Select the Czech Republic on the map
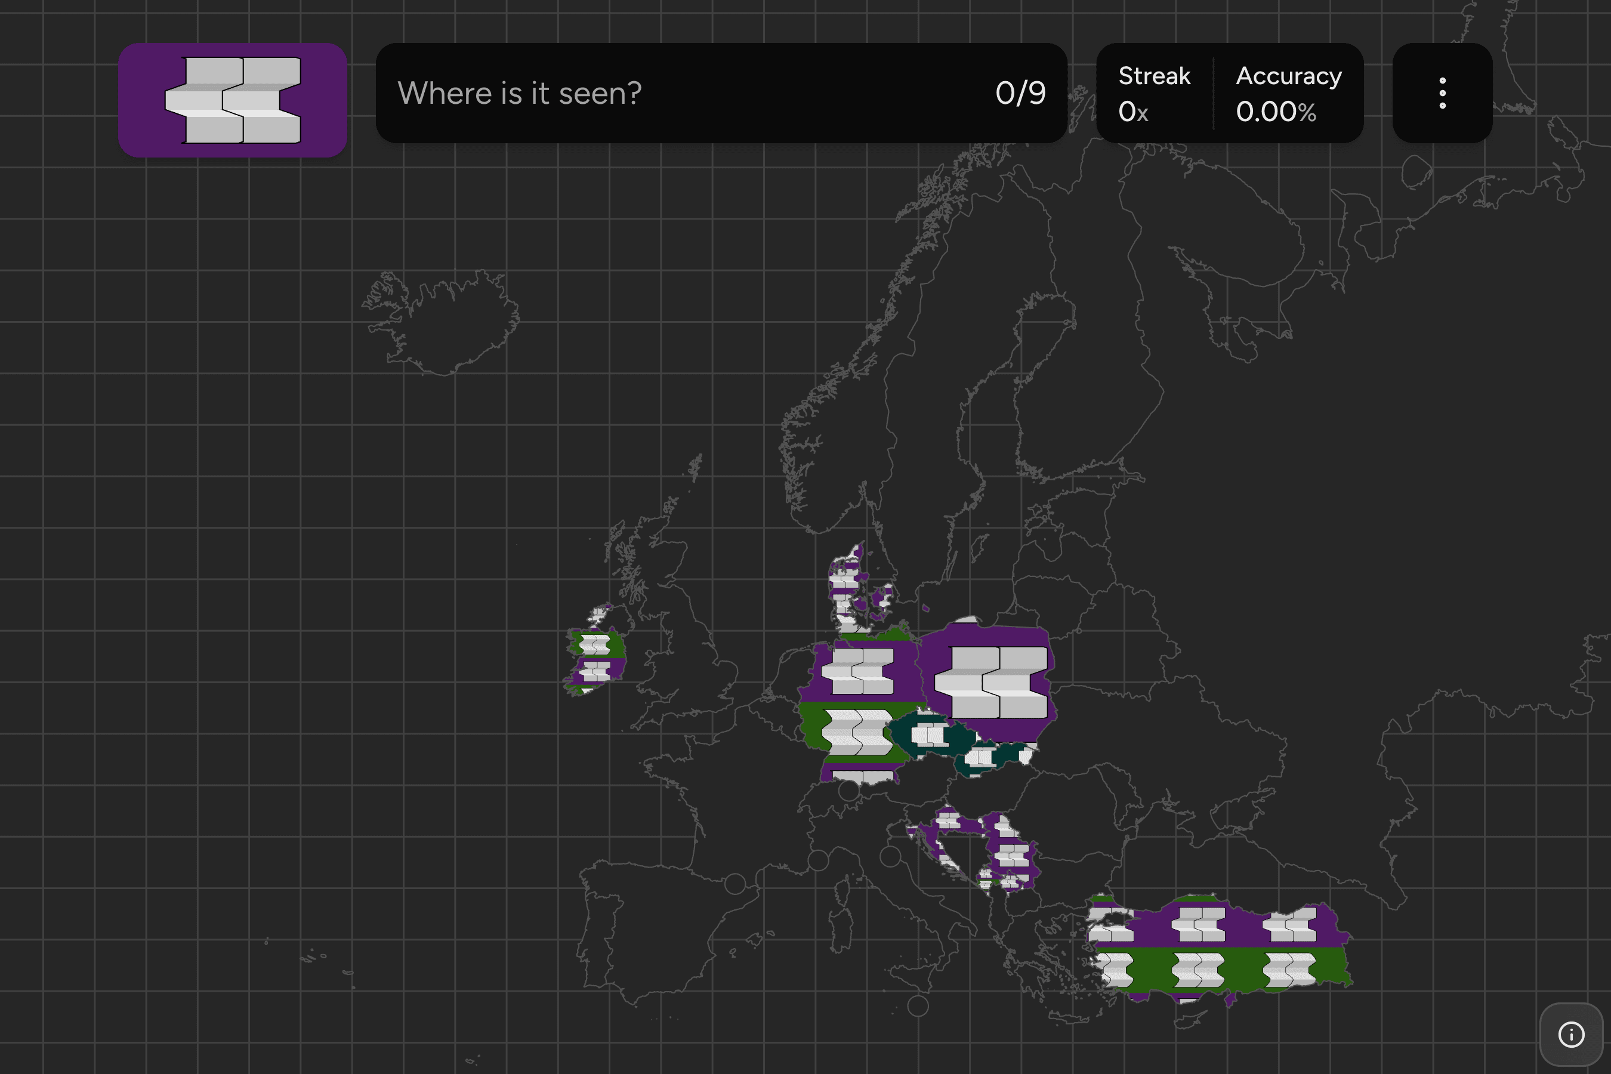 [931, 734]
